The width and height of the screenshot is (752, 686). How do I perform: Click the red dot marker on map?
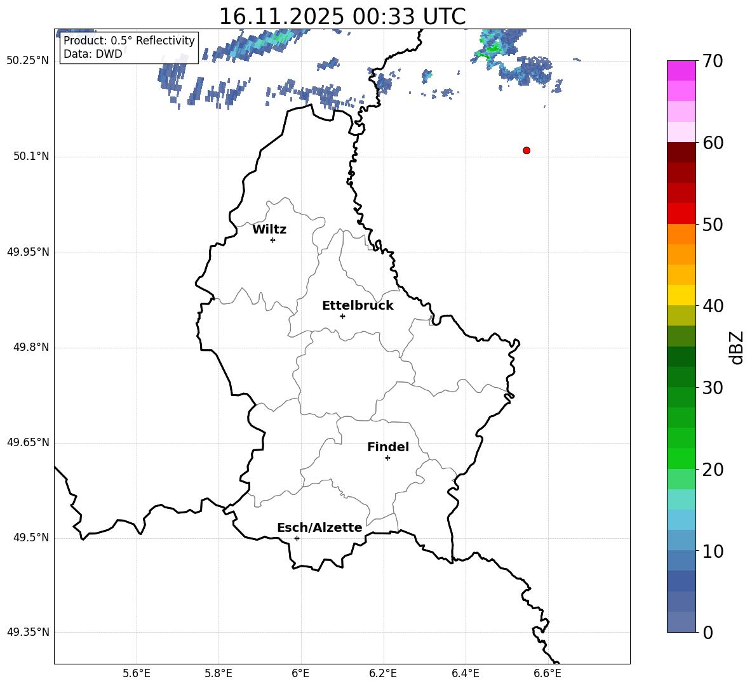point(527,150)
